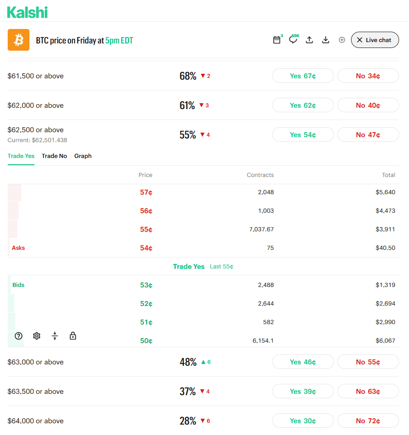
Task: Click the circled plus add icon
Action: (x=342, y=40)
